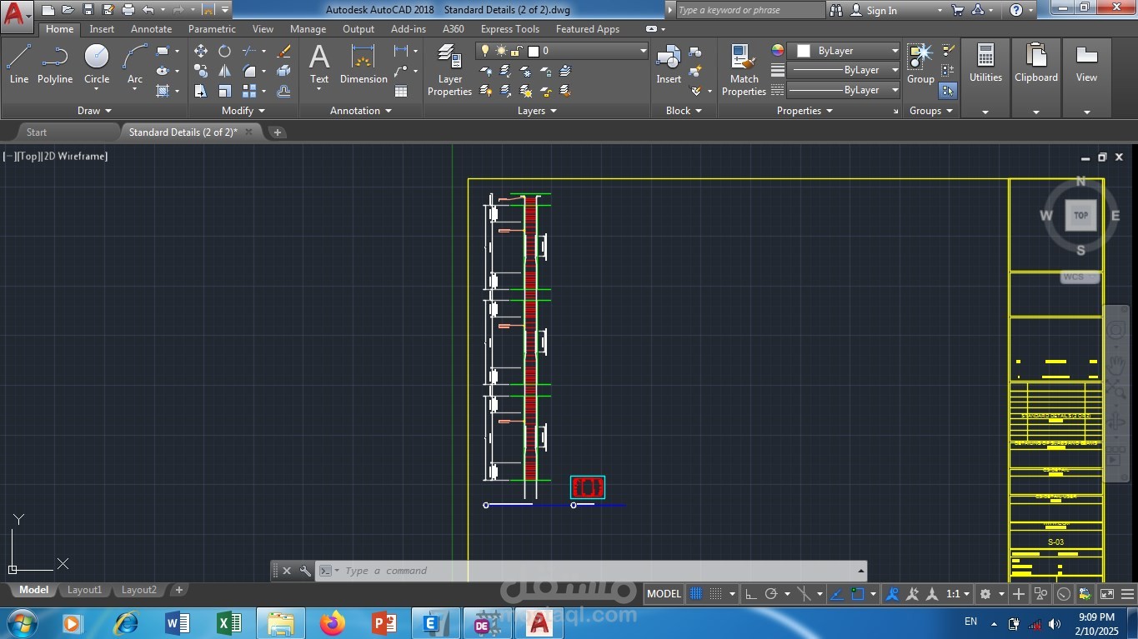Activate the Rotate tool
1138x639 pixels.
click(x=224, y=51)
